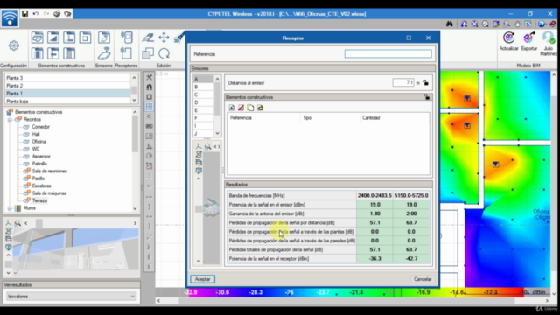Add new element in Elementos constructivos list
The height and width of the screenshot is (315, 560).
coord(231,108)
